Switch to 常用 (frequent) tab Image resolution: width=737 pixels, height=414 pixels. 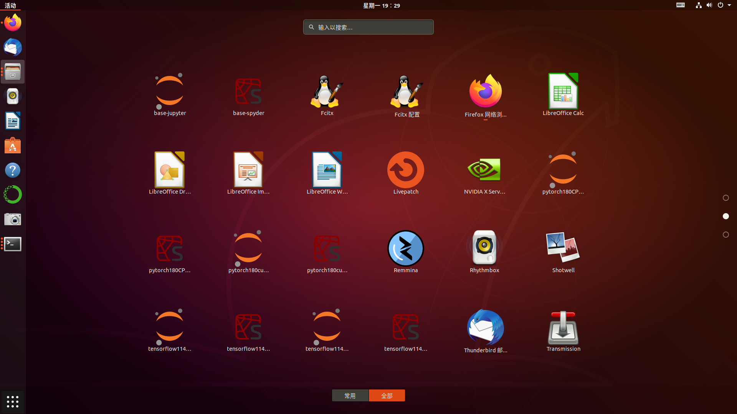click(350, 396)
